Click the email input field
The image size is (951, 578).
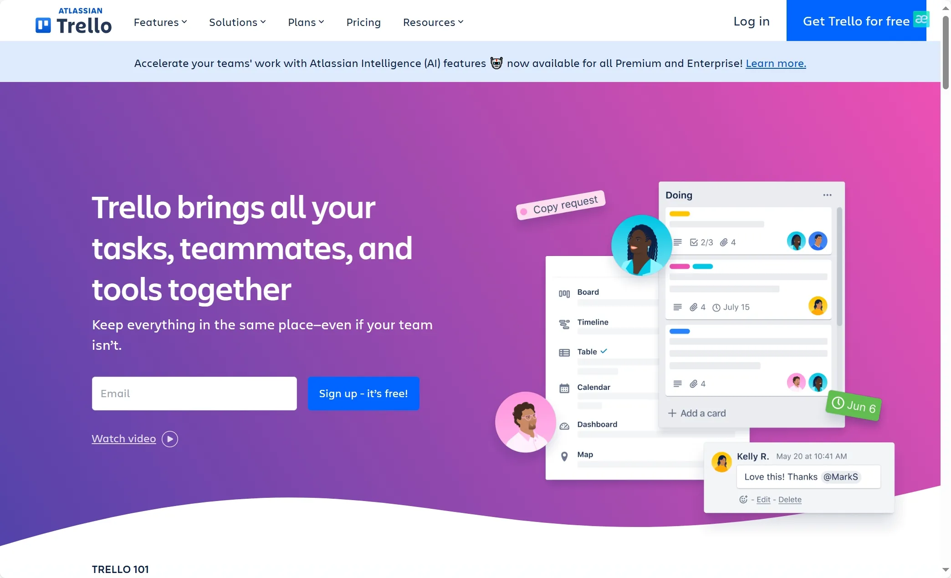coord(194,393)
